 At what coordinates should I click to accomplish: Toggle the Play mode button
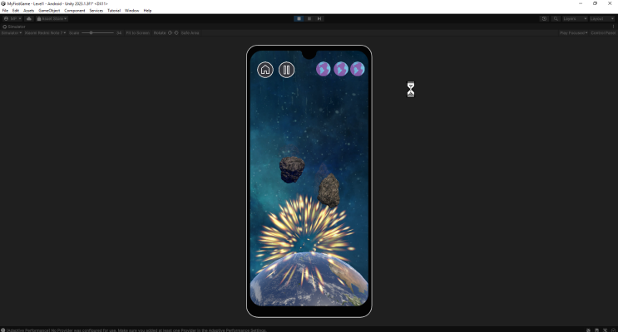[x=299, y=18]
